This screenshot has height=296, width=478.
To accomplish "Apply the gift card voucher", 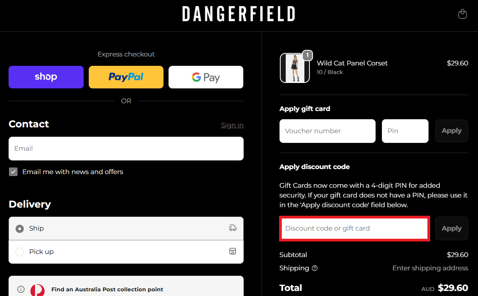I will [452, 131].
